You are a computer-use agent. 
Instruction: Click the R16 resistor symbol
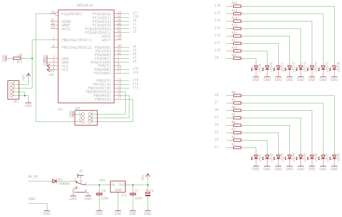(x=237, y=6)
